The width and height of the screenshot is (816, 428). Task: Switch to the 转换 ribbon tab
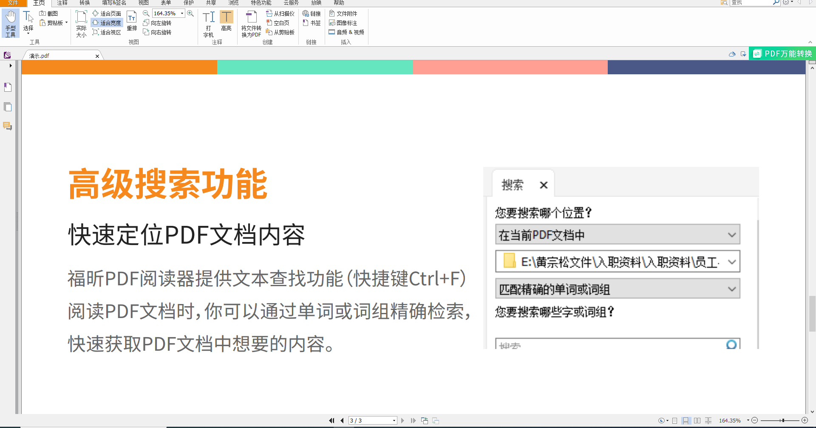click(84, 3)
